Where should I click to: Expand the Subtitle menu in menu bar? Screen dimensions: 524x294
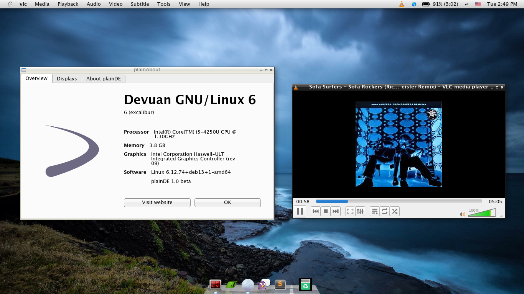click(140, 4)
